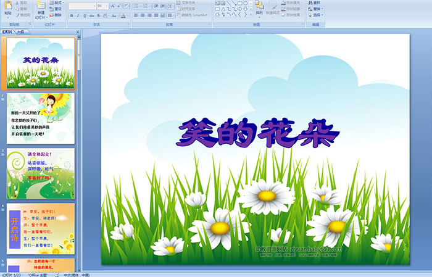This screenshot has width=432, height=277.
Task: Select the Text Box shape in the gallery
Action: click(217, 3)
